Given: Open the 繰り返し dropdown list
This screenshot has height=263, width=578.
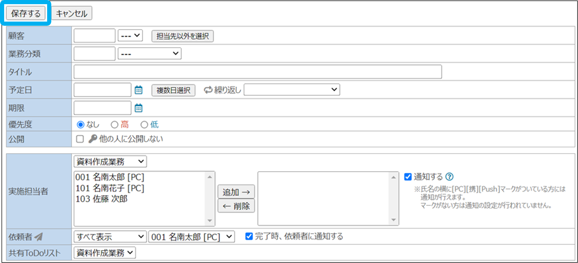Looking at the screenshot, I should pyautogui.click(x=292, y=90).
